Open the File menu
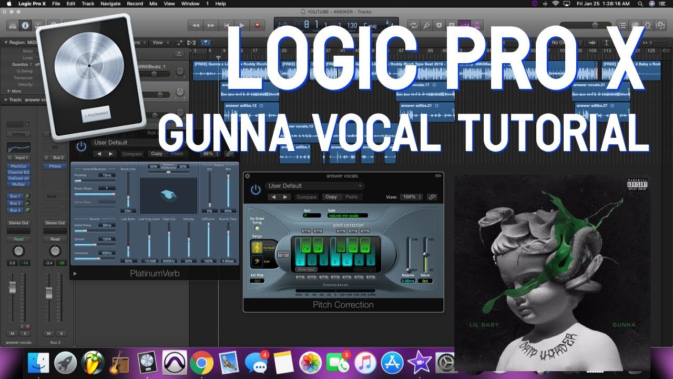The image size is (673, 379). coord(56,4)
